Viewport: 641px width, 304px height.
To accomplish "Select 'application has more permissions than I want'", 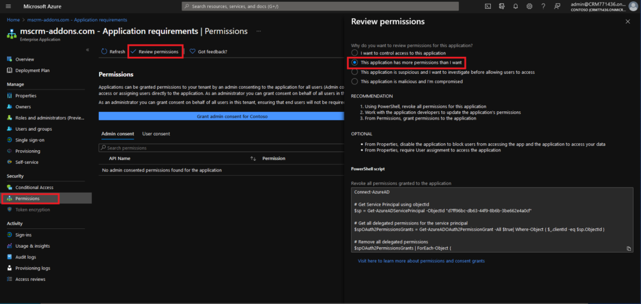I will pyautogui.click(x=354, y=63).
